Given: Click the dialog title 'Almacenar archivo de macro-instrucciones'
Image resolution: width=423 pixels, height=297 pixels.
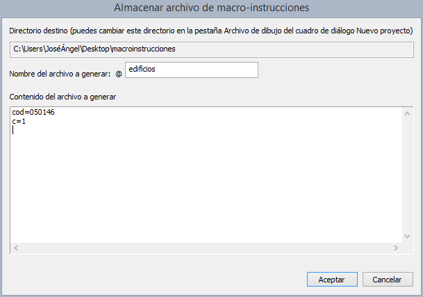Looking at the screenshot, I should [211, 8].
